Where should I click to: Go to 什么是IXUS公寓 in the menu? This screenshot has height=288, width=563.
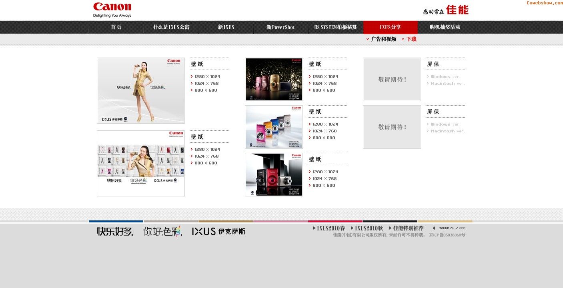pyautogui.click(x=171, y=27)
